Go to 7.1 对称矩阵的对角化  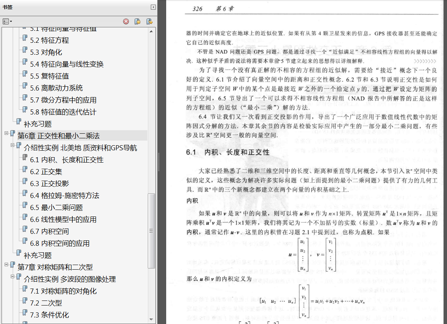(63, 291)
